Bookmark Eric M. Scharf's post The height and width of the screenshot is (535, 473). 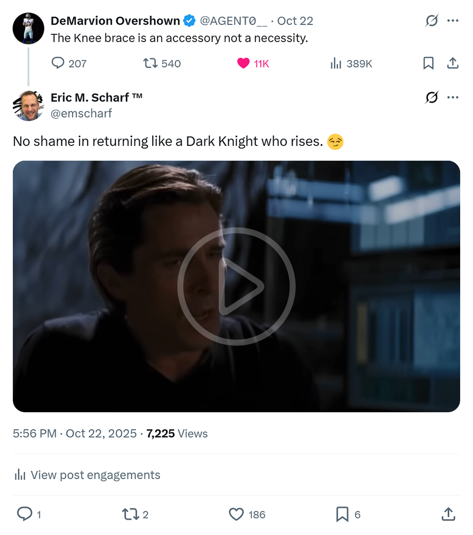342,514
